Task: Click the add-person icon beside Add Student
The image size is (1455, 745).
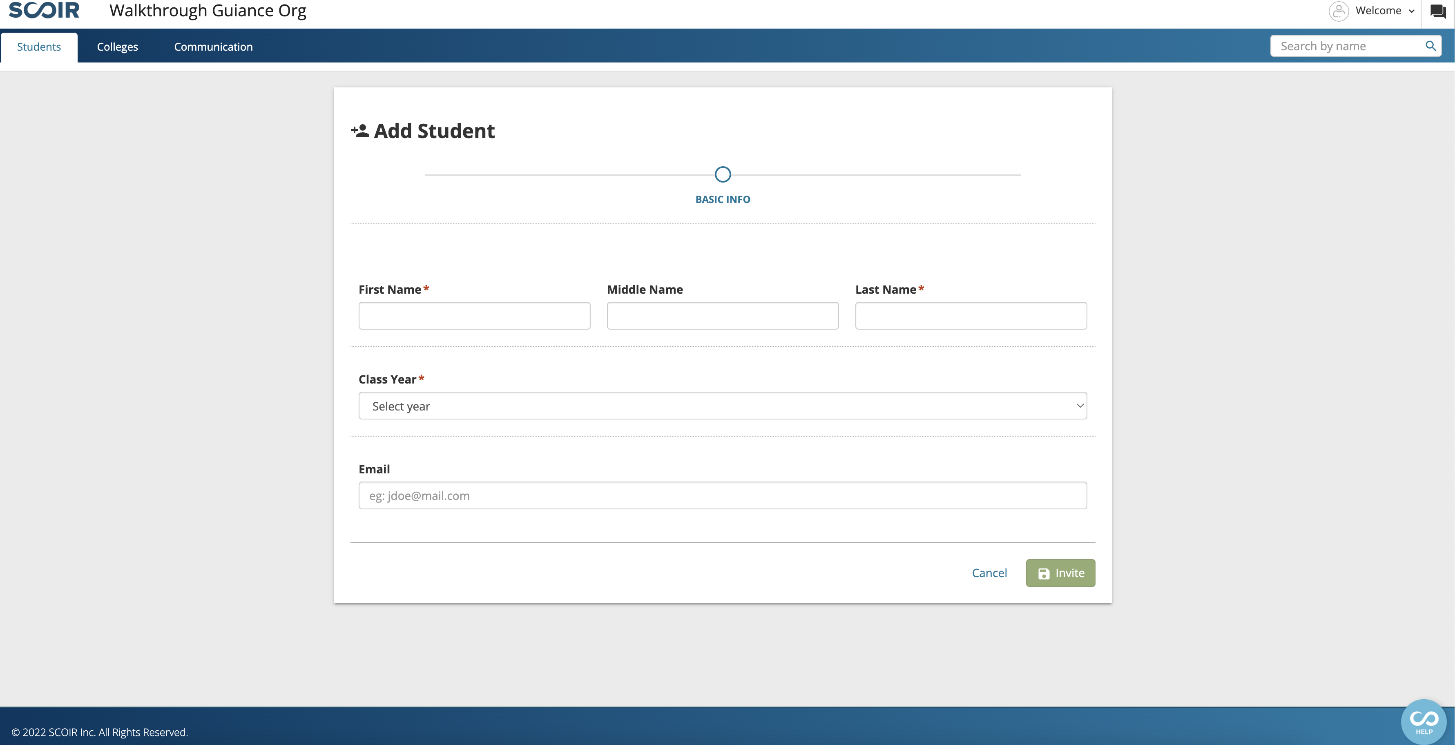Action: [x=360, y=131]
